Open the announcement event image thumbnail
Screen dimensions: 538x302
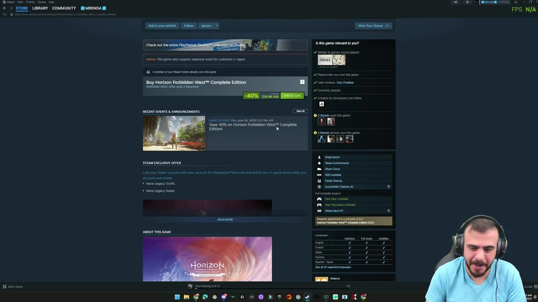coord(174,133)
